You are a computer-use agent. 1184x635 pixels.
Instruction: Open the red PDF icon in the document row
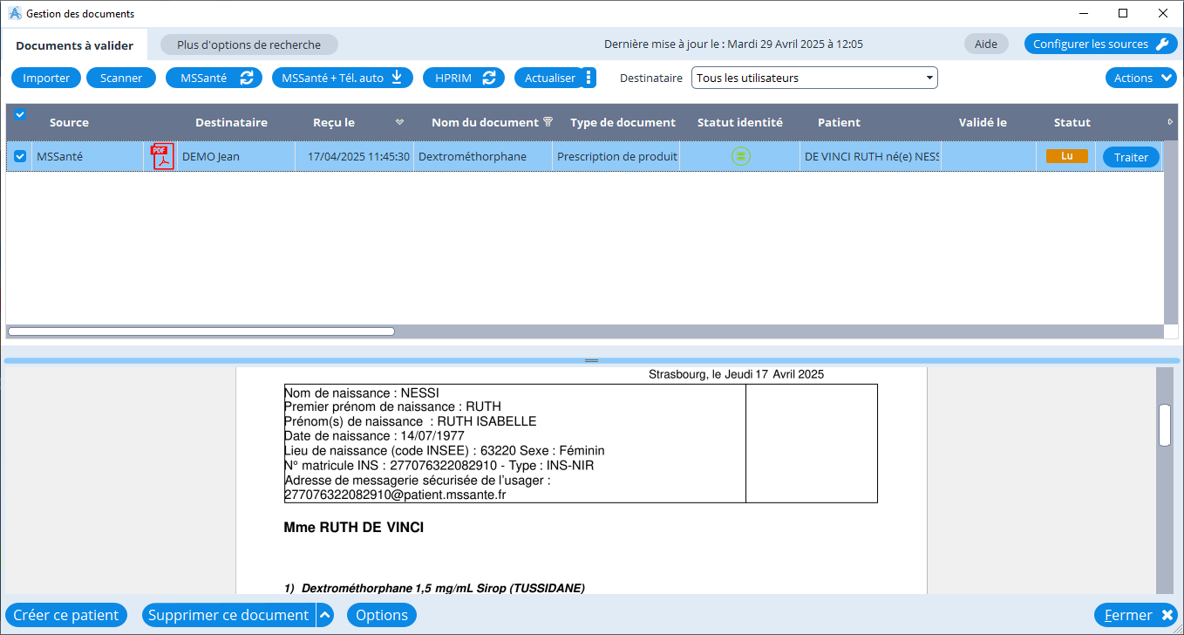coord(163,156)
